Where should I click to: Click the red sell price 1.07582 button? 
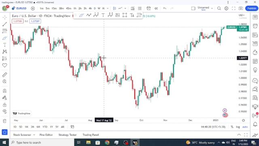point(17,21)
